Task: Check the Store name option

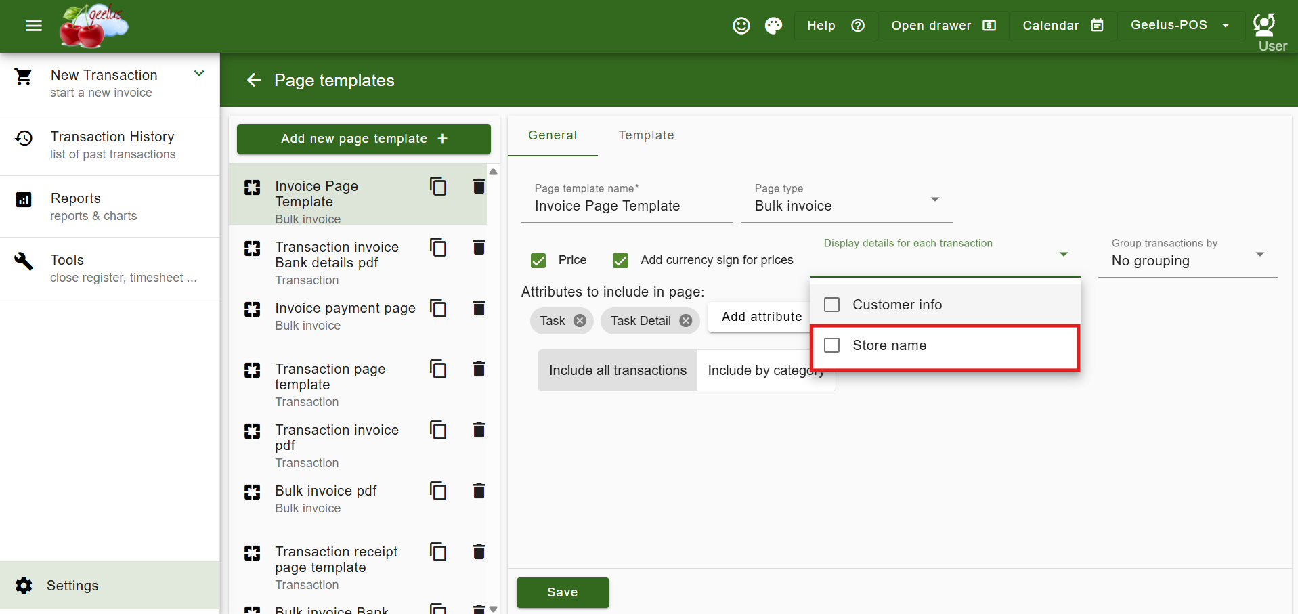Action: point(832,345)
